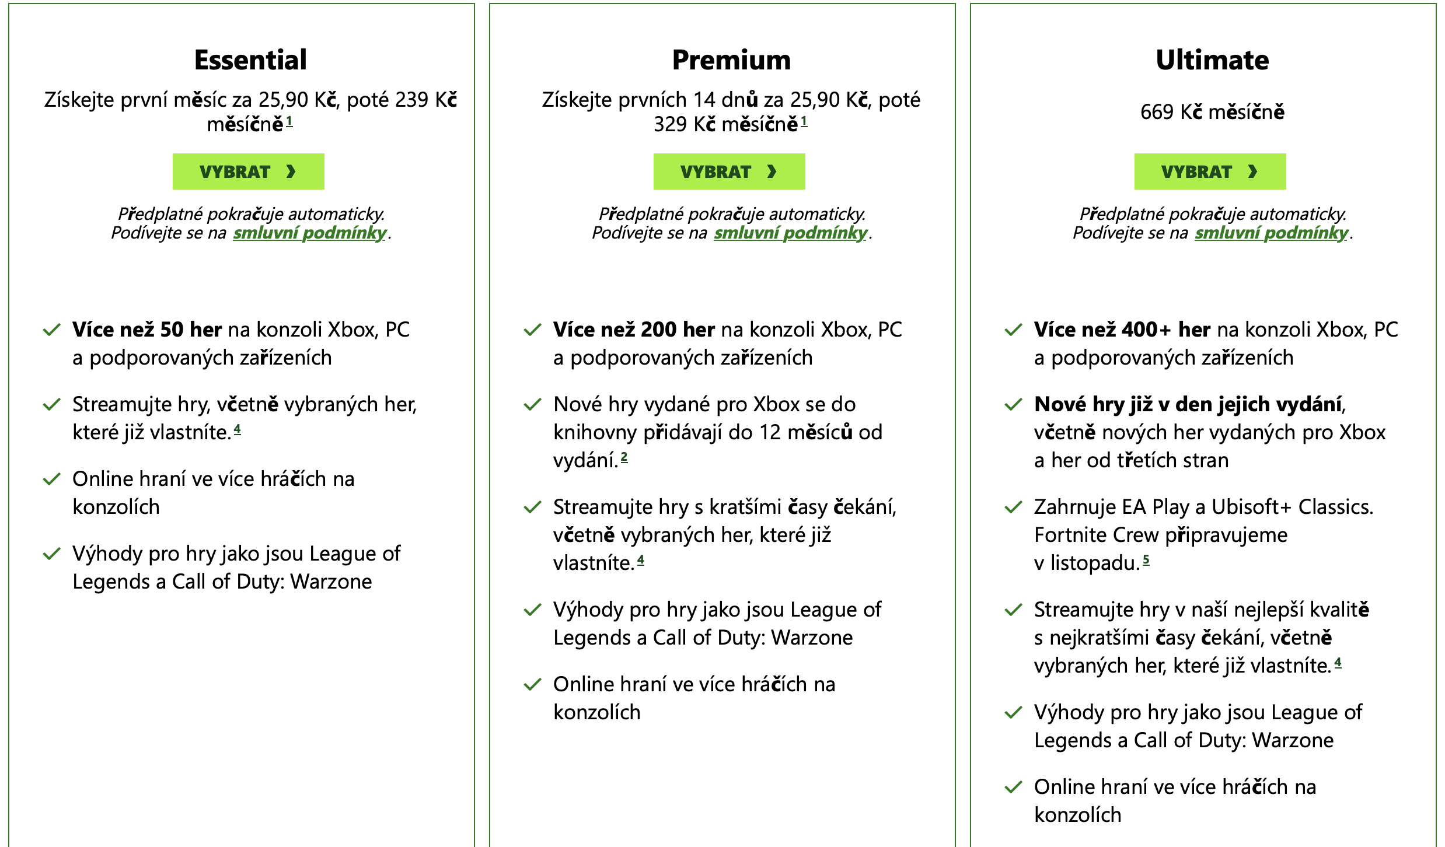1445x847 pixels.
Task: Select VYBRAT for the Premium plan
Action: [728, 171]
